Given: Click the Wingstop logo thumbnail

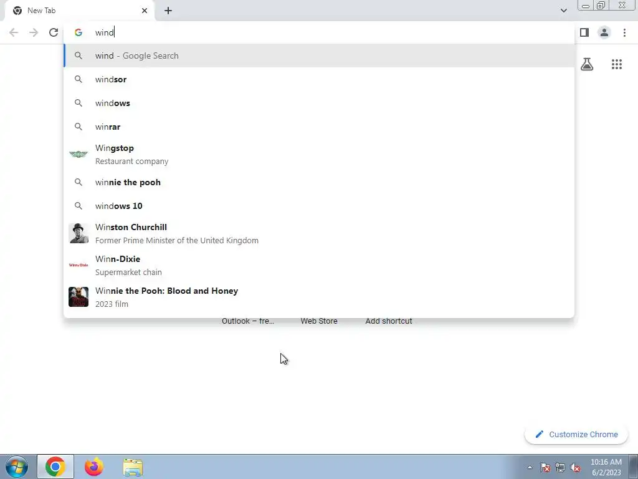Looking at the screenshot, I should click(78, 155).
